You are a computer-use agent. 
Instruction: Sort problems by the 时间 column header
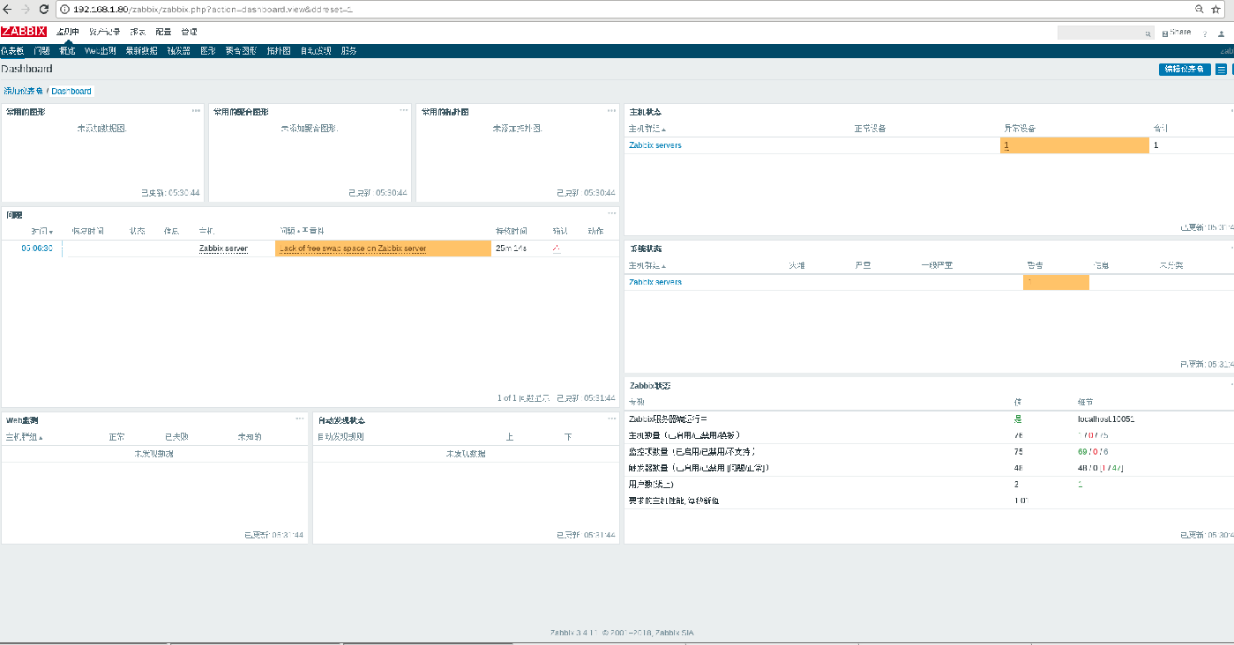point(42,231)
